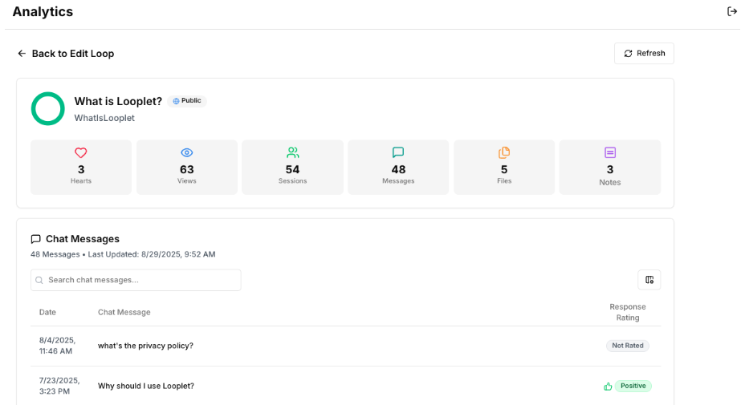
Task: Click the 48 Messages last updated line
Action: [123, 254]
